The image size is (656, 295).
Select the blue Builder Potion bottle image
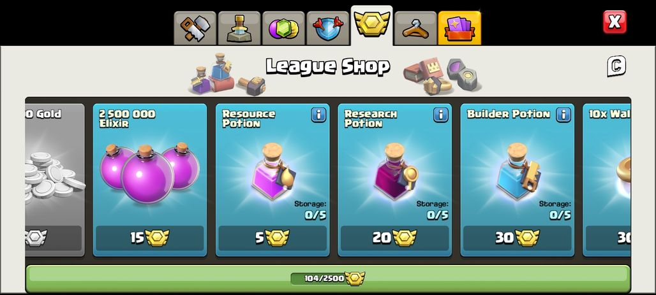click(x=518, y=171)
